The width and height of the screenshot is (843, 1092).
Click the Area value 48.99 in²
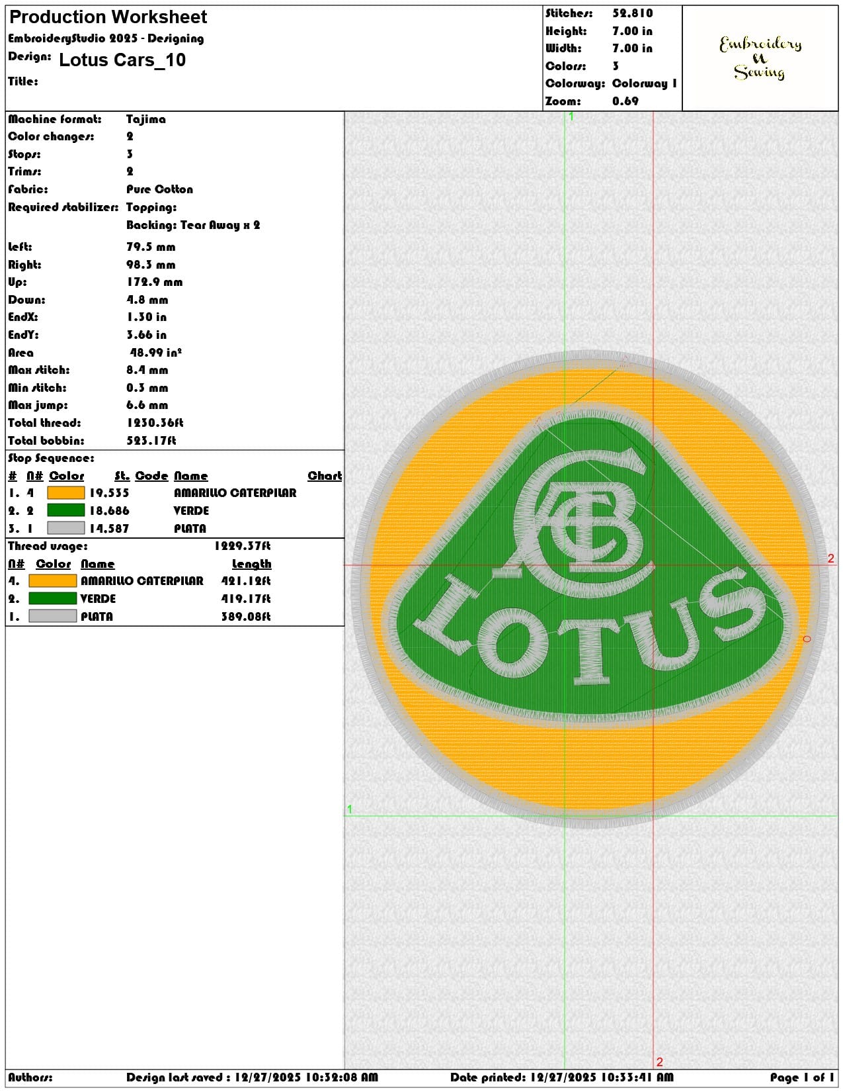tap(155, 353)
